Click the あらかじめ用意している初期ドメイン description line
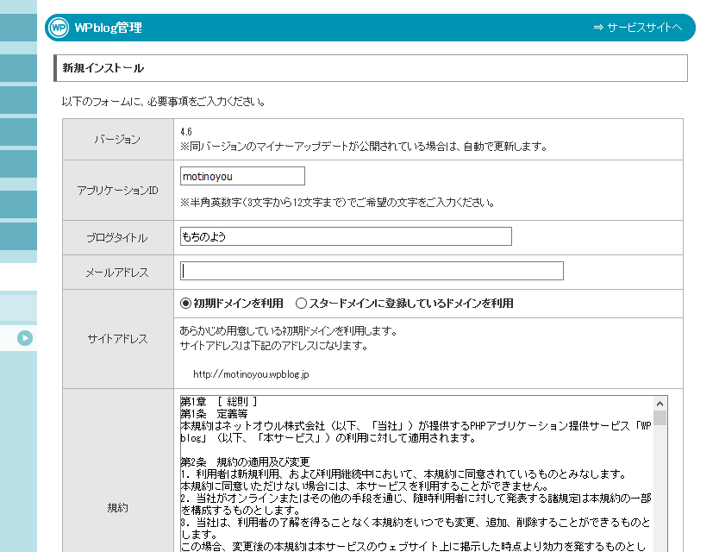Screen dimensions: 719x552 click(x=289, y=331)
